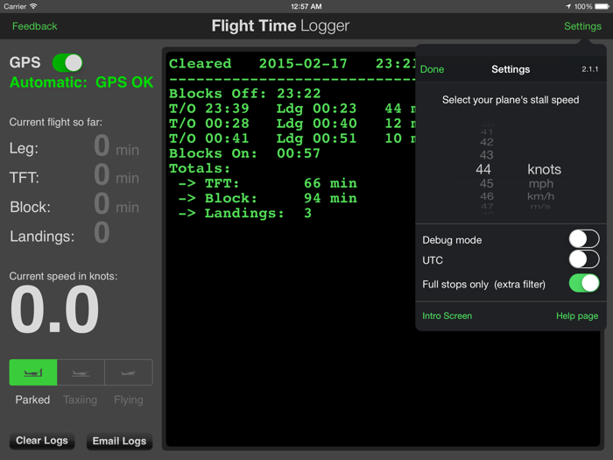Select the Taxiing airplane icon segment
Image resolution: width=613 pixels, height=460 pixels.
(x=81, y=372)
